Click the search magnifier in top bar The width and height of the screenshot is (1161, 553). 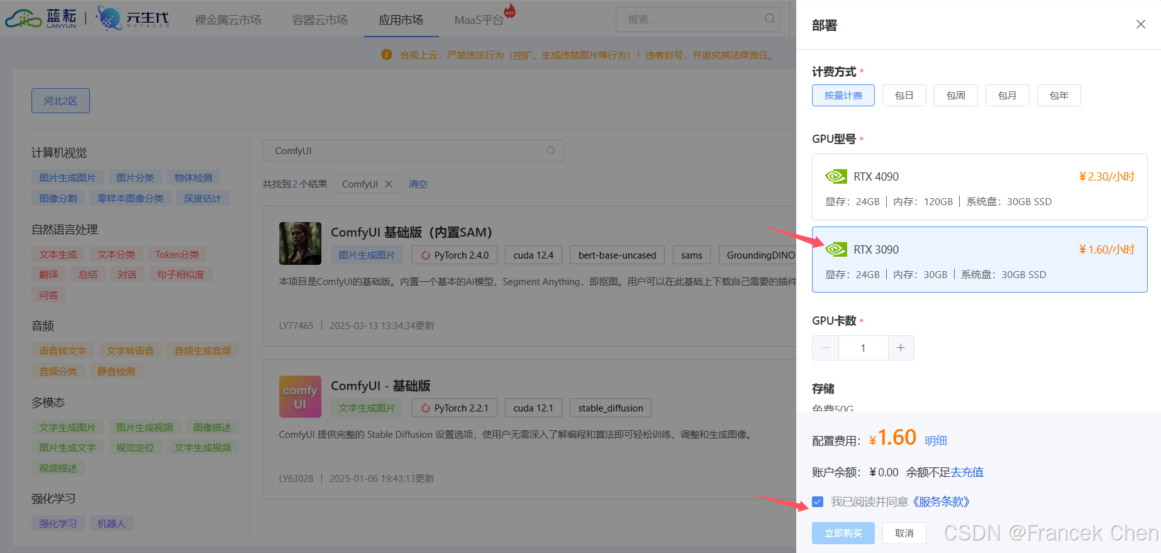click(x=769, y=19)
